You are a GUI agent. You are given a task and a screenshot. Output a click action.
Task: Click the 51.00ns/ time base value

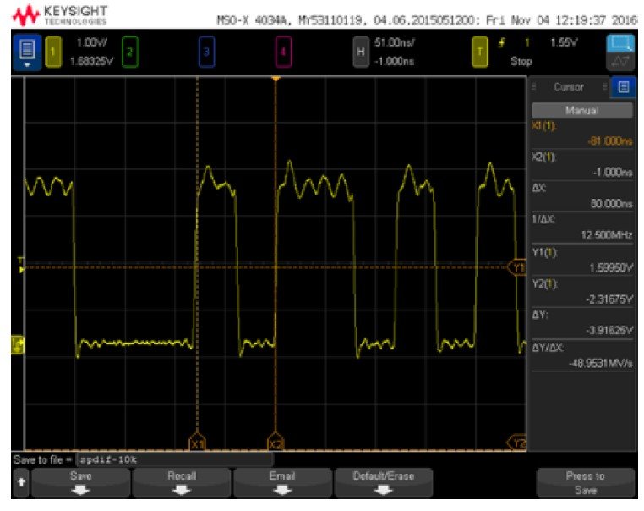395,42
